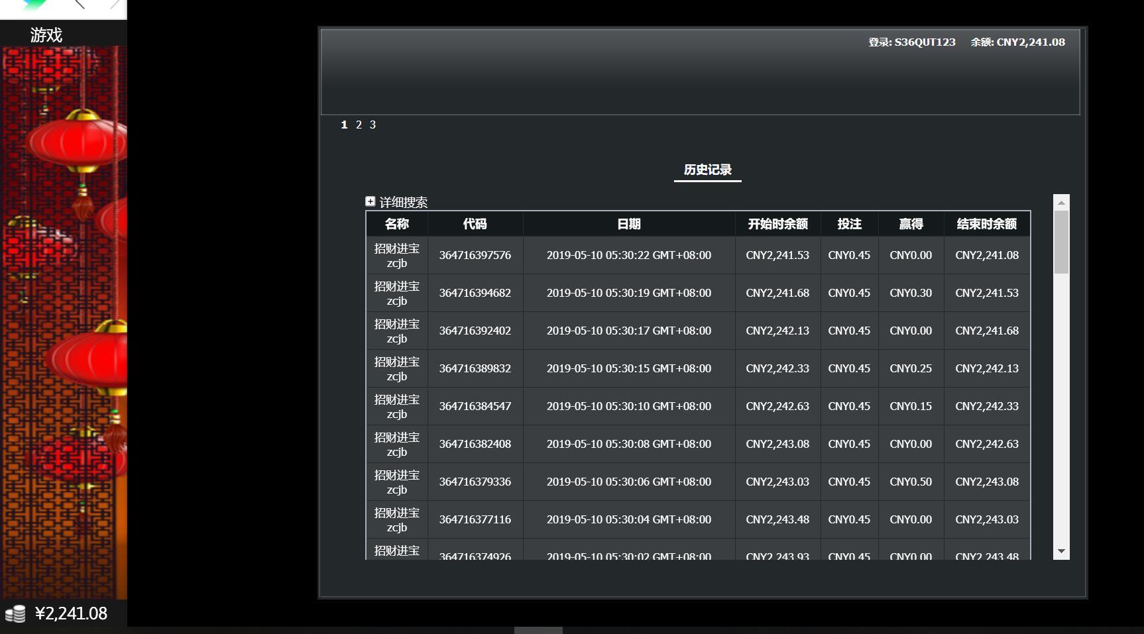This screenshot has height=634, width=1144.
Task: Click the 投注 column header
Action: [849, 224]
